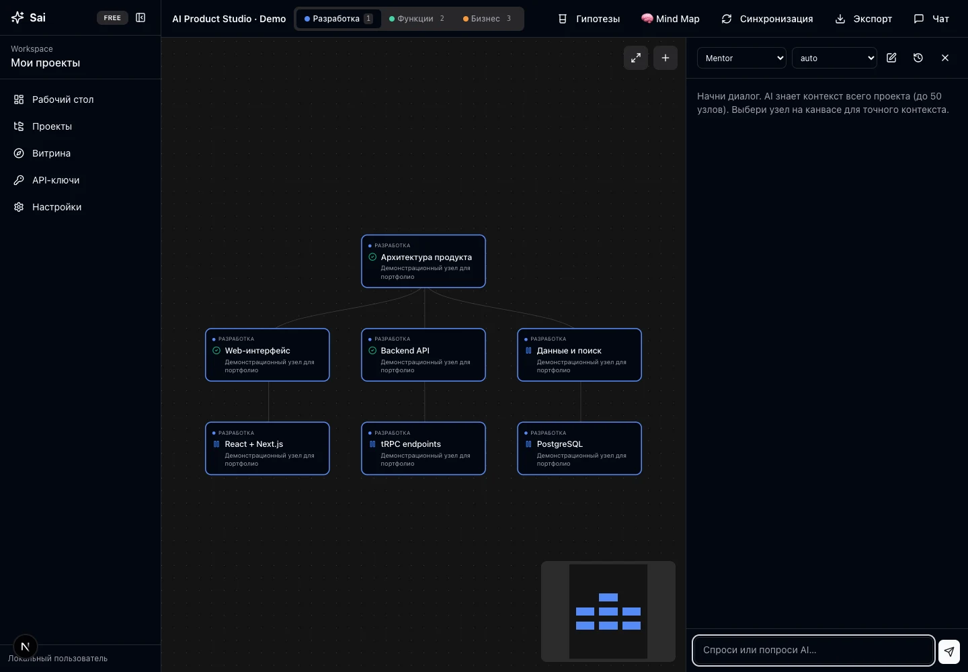
Task: Click the Sai sparkle logo icon
Action: click(18, 17)
